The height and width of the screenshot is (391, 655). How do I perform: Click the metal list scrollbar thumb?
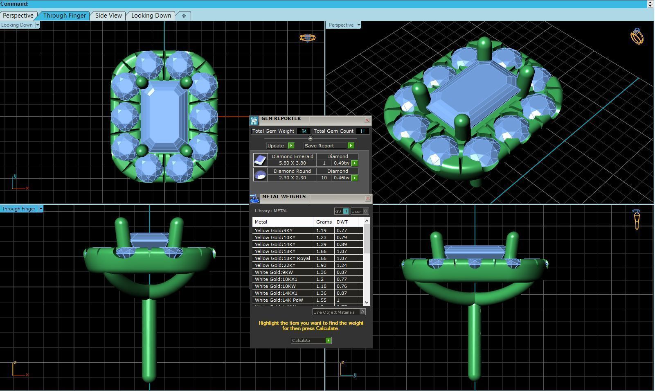(x=367, y=239)
